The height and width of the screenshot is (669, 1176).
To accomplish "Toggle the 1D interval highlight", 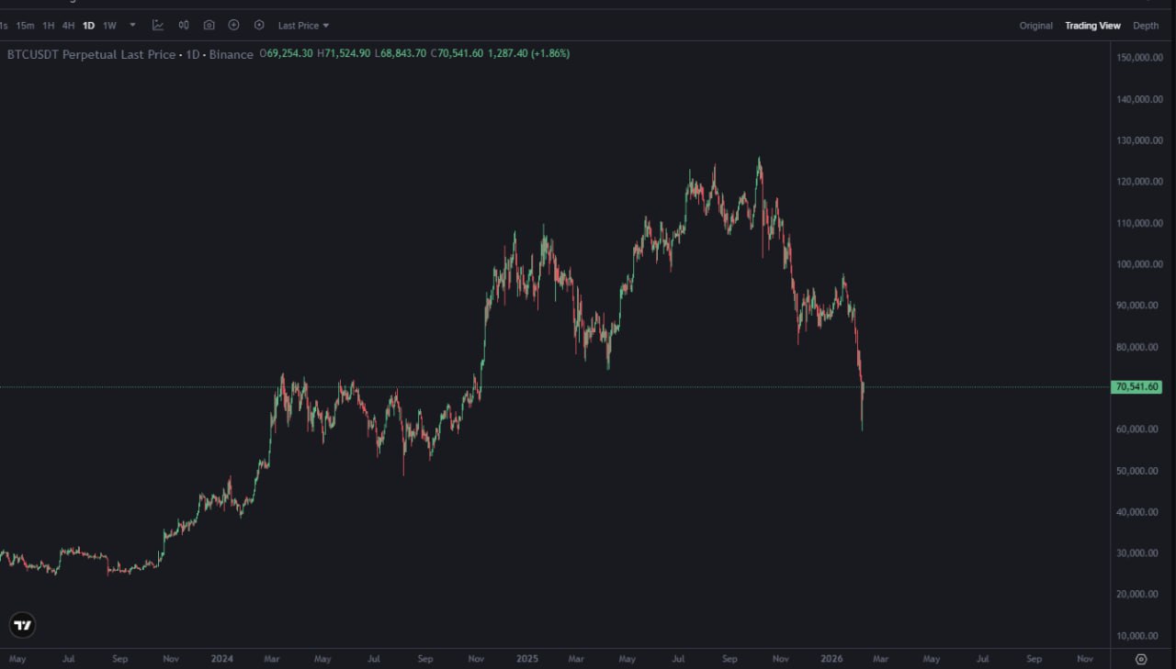I will click(88, 25).
